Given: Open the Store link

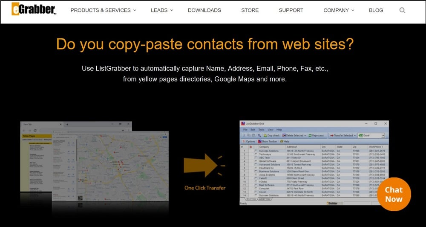Looking at the screenshot, I should coord(250,10).
